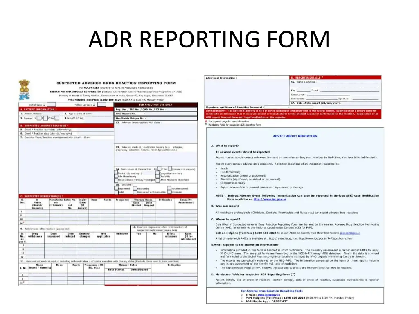The image size is (419, 314).
Task: Tick the Not Recovered outcome box
Action: click(169, 188)
